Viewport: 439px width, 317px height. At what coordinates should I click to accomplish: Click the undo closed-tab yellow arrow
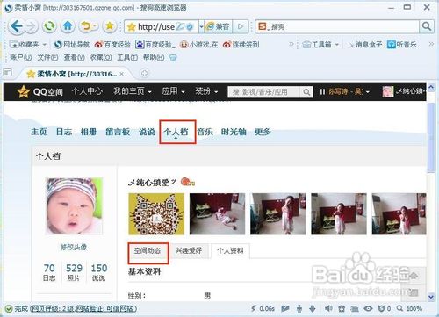(86, 26)
